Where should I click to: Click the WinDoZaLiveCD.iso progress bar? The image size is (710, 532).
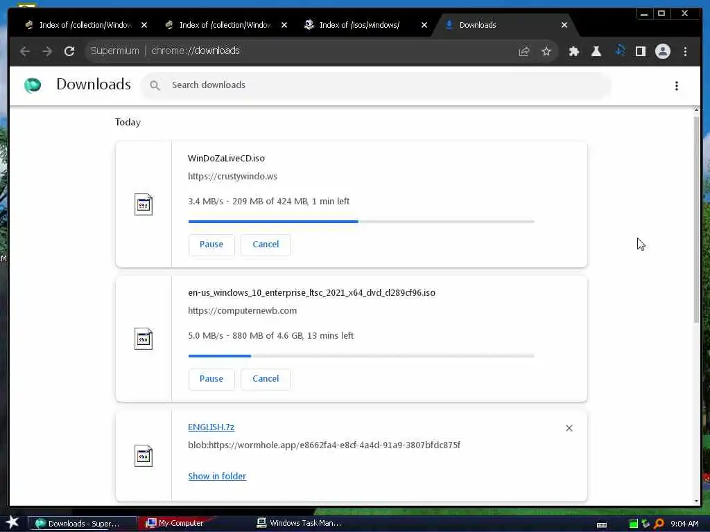(x=361, y=222)
